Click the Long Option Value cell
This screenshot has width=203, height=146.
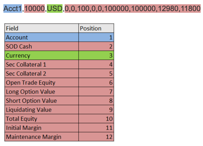(42, 91)
